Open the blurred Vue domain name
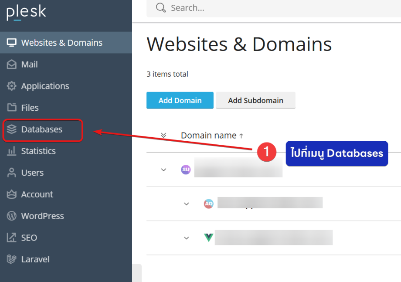The height and width of the screenshot is (282, 401). click(274, 238)
